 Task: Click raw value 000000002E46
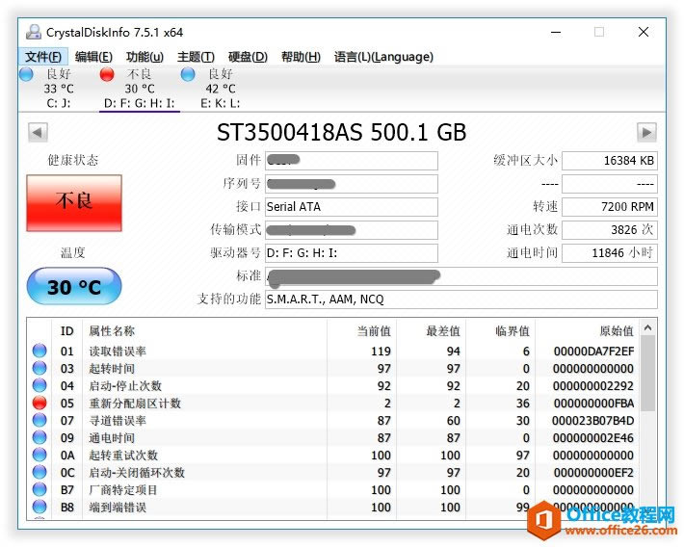click(593, 438)
